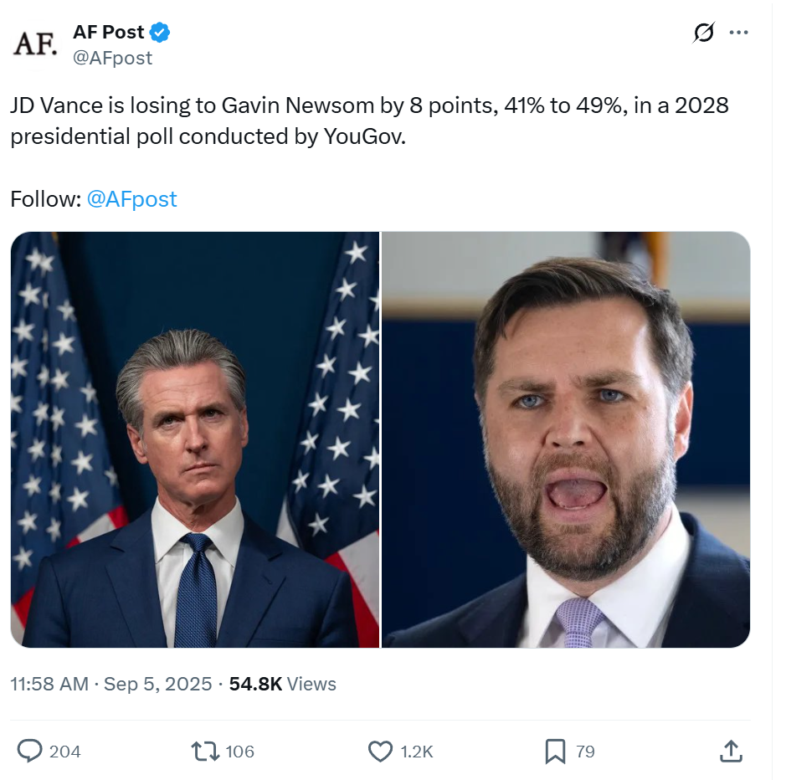This screenshot has height=780, width=786.
Task: Click the 11:58 AM Sep 5, 2025 timestamp
Action: tap(111, 684)
